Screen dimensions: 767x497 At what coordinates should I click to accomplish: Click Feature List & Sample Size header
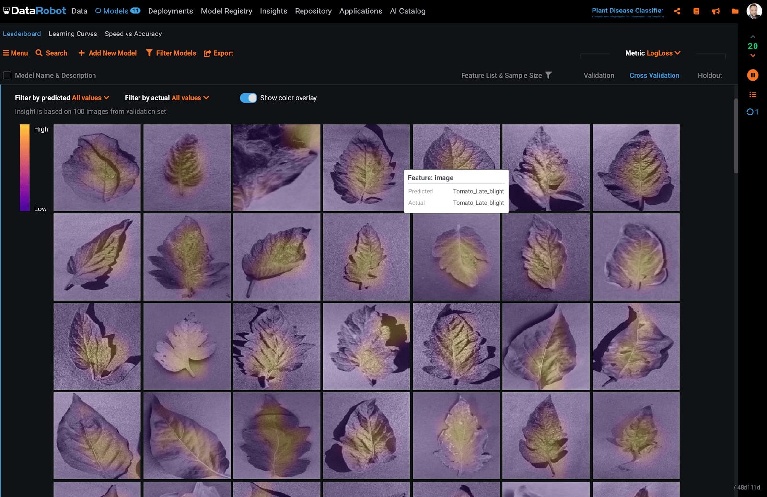click(x=501, y=75)
